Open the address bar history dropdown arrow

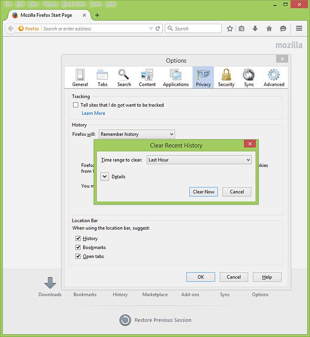[x=151, y=28]
